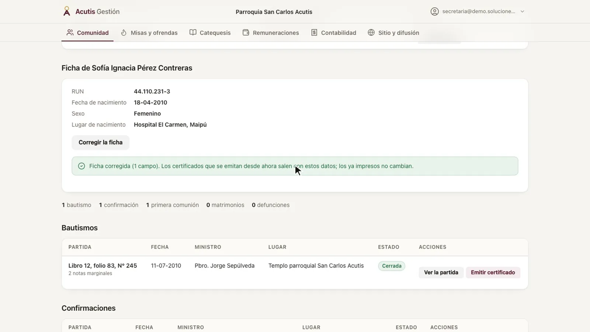Viewport: 590px width, 332px height.
Task: Click Templo parroquial San Carlos Acutis
Action: pos(316,266)
